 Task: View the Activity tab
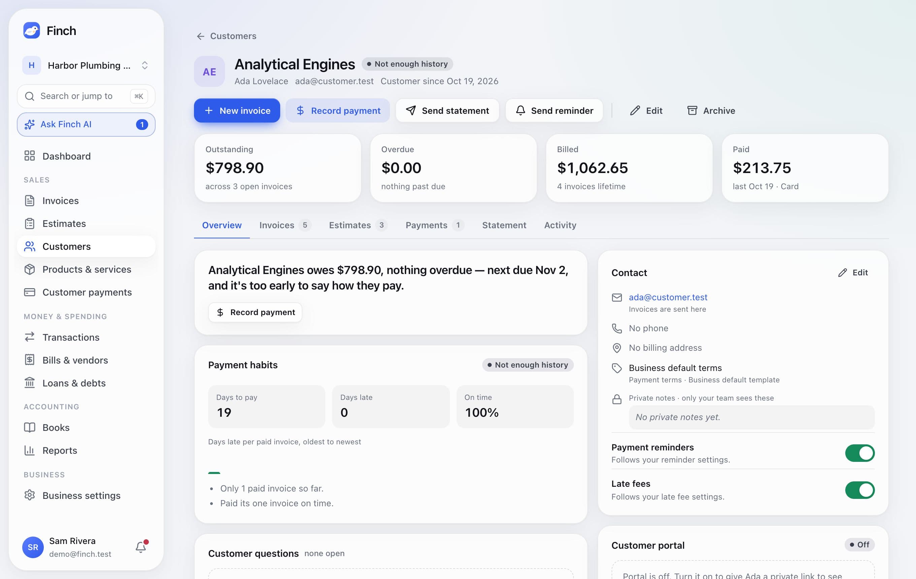[x=560, y=225]
